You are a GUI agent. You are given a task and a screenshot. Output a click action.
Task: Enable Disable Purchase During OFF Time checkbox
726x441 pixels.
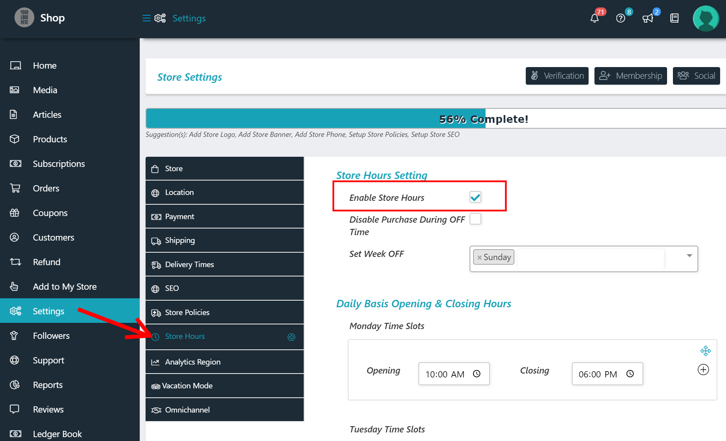[475, 219]
